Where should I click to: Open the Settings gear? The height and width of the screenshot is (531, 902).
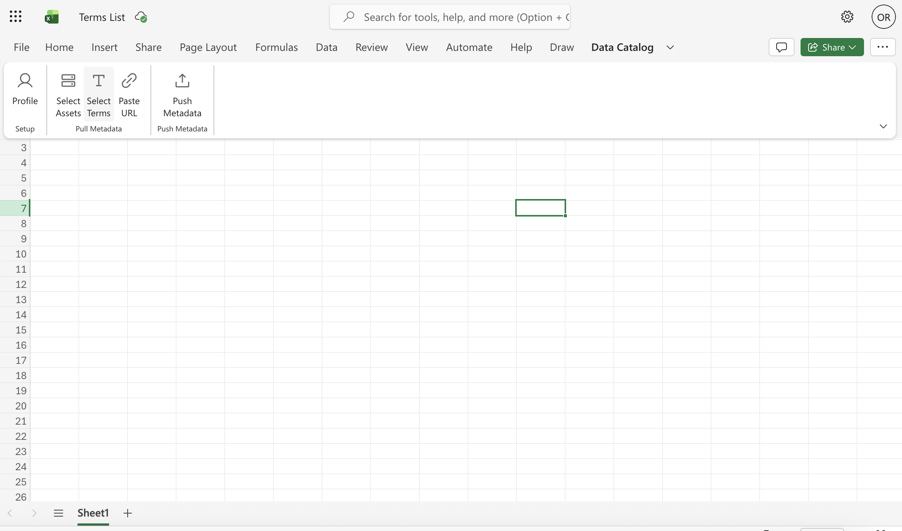click(847, 17)
